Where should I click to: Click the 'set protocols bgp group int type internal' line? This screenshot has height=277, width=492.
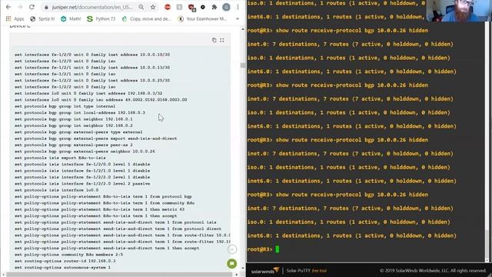pyautogui.click(x=65, y=106)
